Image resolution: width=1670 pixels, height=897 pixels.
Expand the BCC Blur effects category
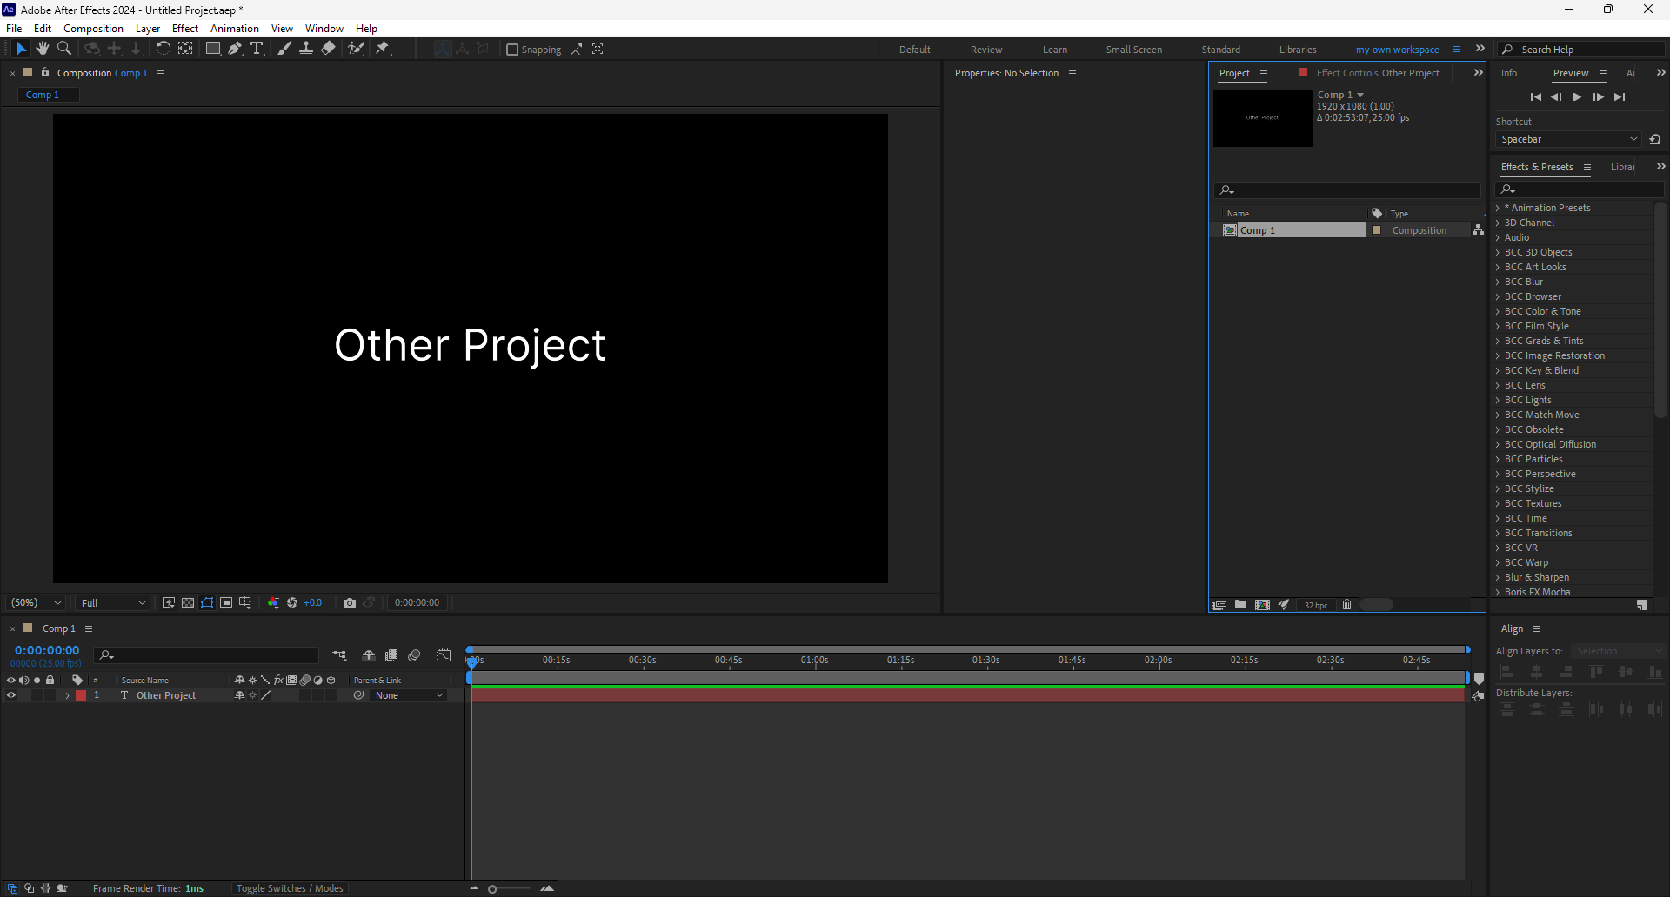(x=1497, y=282)
